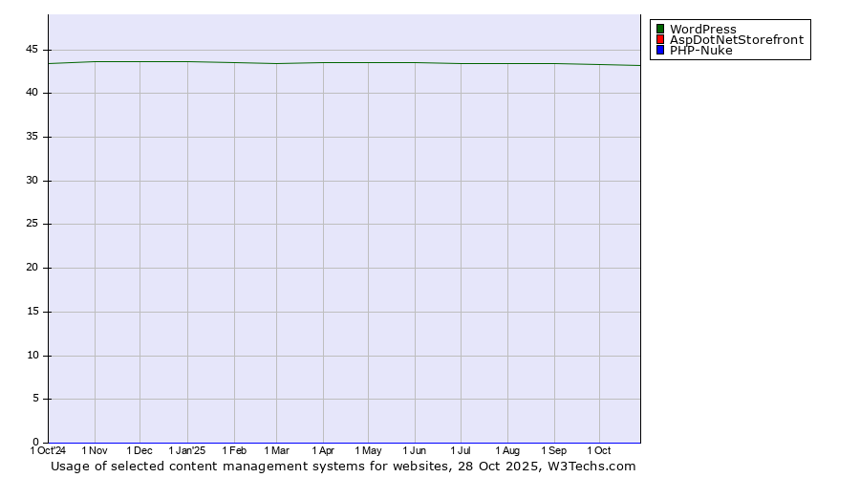Click the 1 Mar x-axis label
The image size is (860, 478).
point(276,450)
